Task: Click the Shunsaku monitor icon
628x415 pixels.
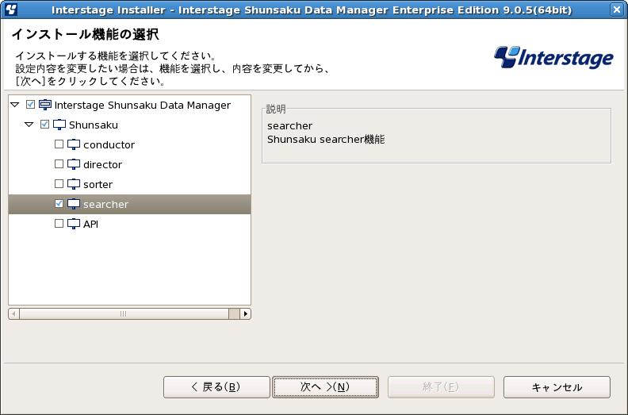Action: (59, 125)
